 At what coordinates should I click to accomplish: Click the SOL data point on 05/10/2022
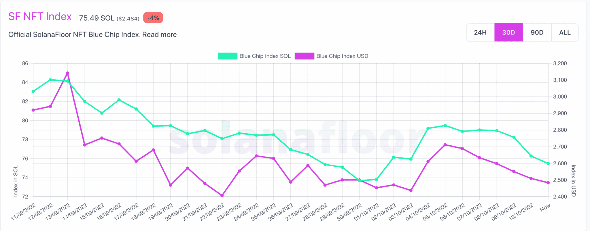(x=445, y=126)
